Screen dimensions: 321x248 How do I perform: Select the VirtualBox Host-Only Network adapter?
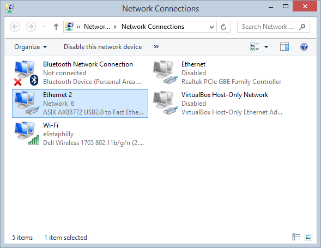(x=217, y=104)
